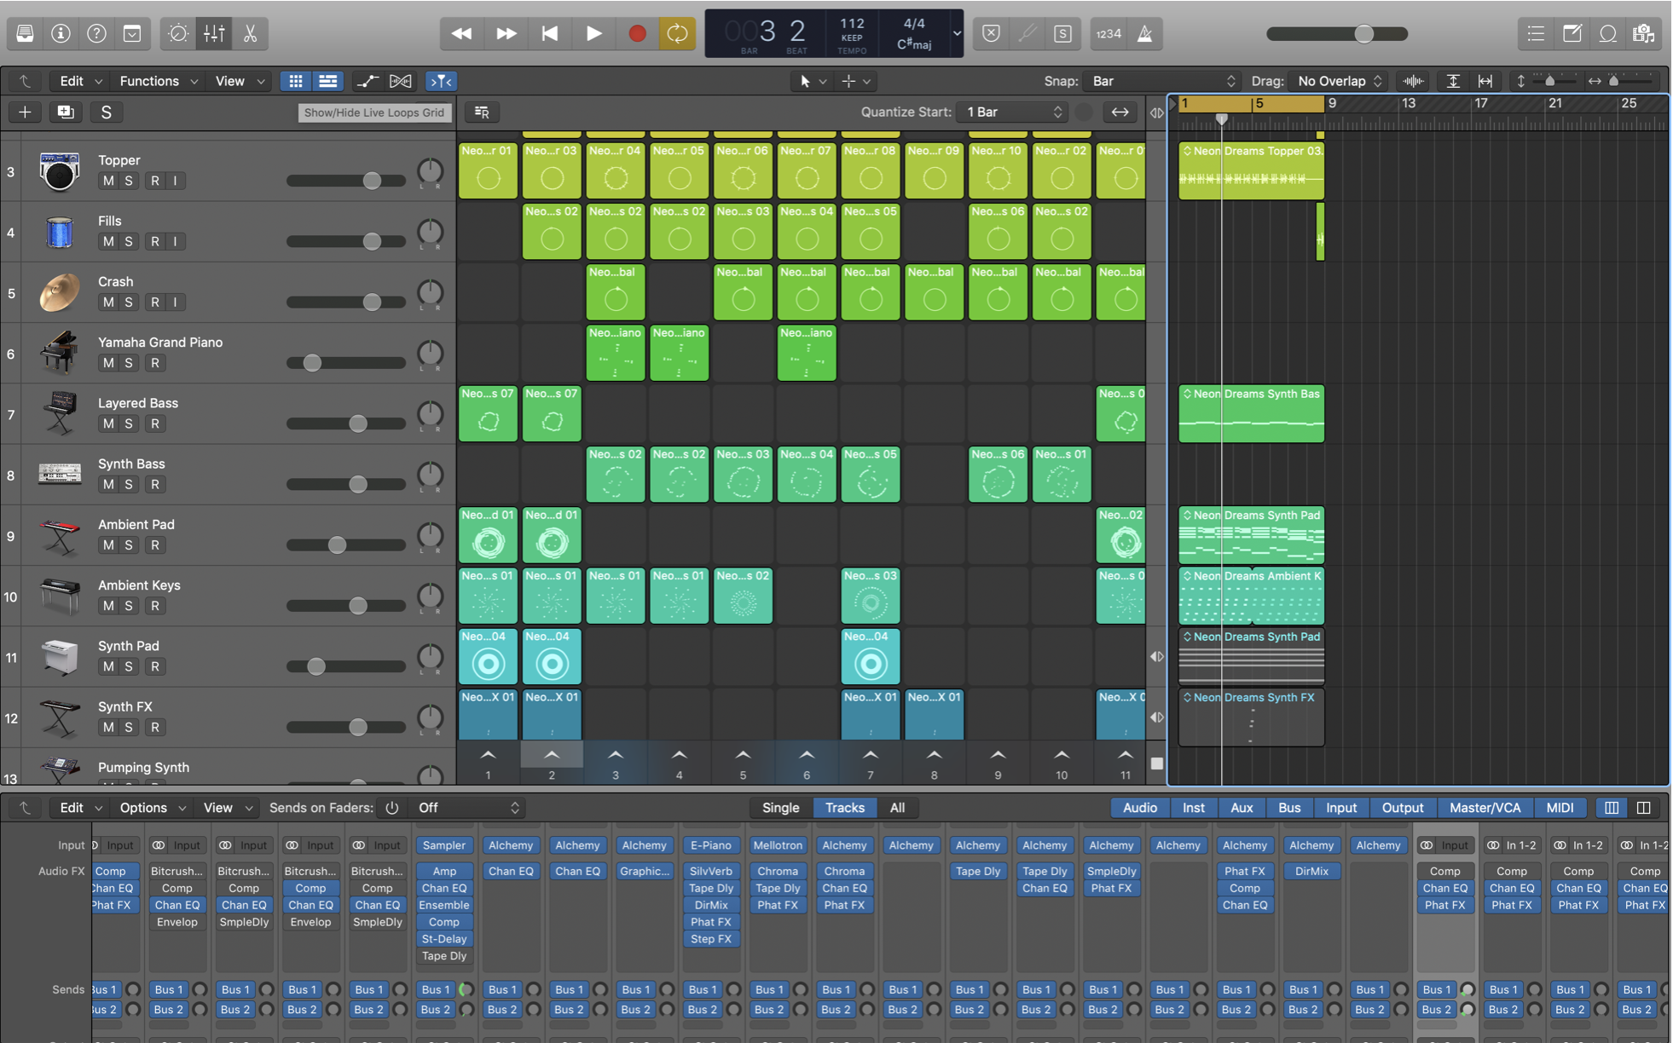This screenshot has width=1673, height=1043.
Task: Click the Tracks list view icon
Action: tap(326, 80)
